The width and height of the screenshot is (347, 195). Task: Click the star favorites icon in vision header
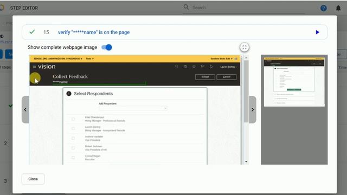194,67
